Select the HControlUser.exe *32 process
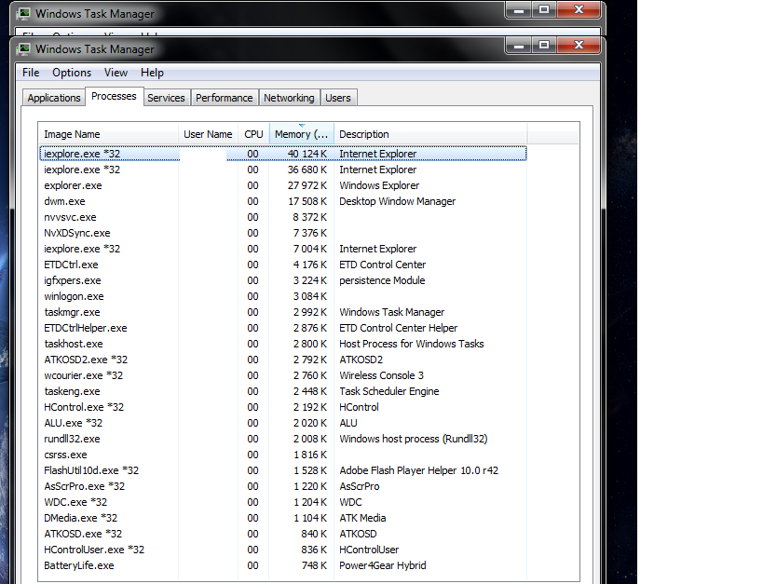Image resolution: width=763 pixels, height=584 pixels. pos(282,550)
